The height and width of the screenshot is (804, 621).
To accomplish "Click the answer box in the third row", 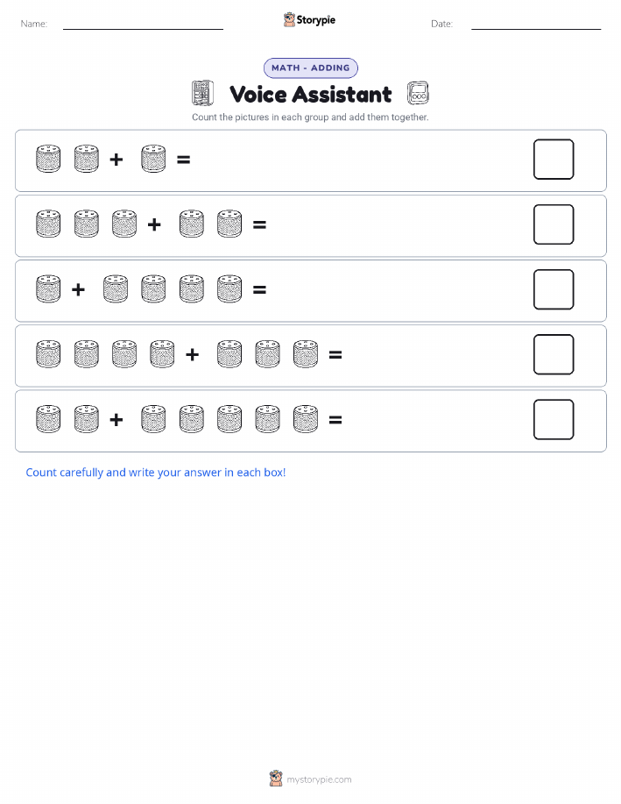I will coord(554,289).
